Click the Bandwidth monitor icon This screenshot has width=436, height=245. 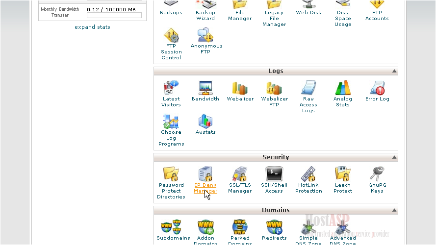pyautogui.click(x=205, y=88)
